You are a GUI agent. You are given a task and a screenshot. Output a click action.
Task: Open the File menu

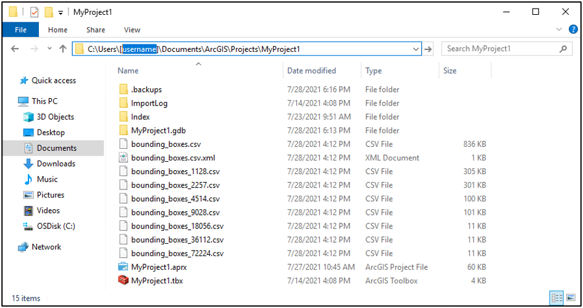[x=20, y=30]
